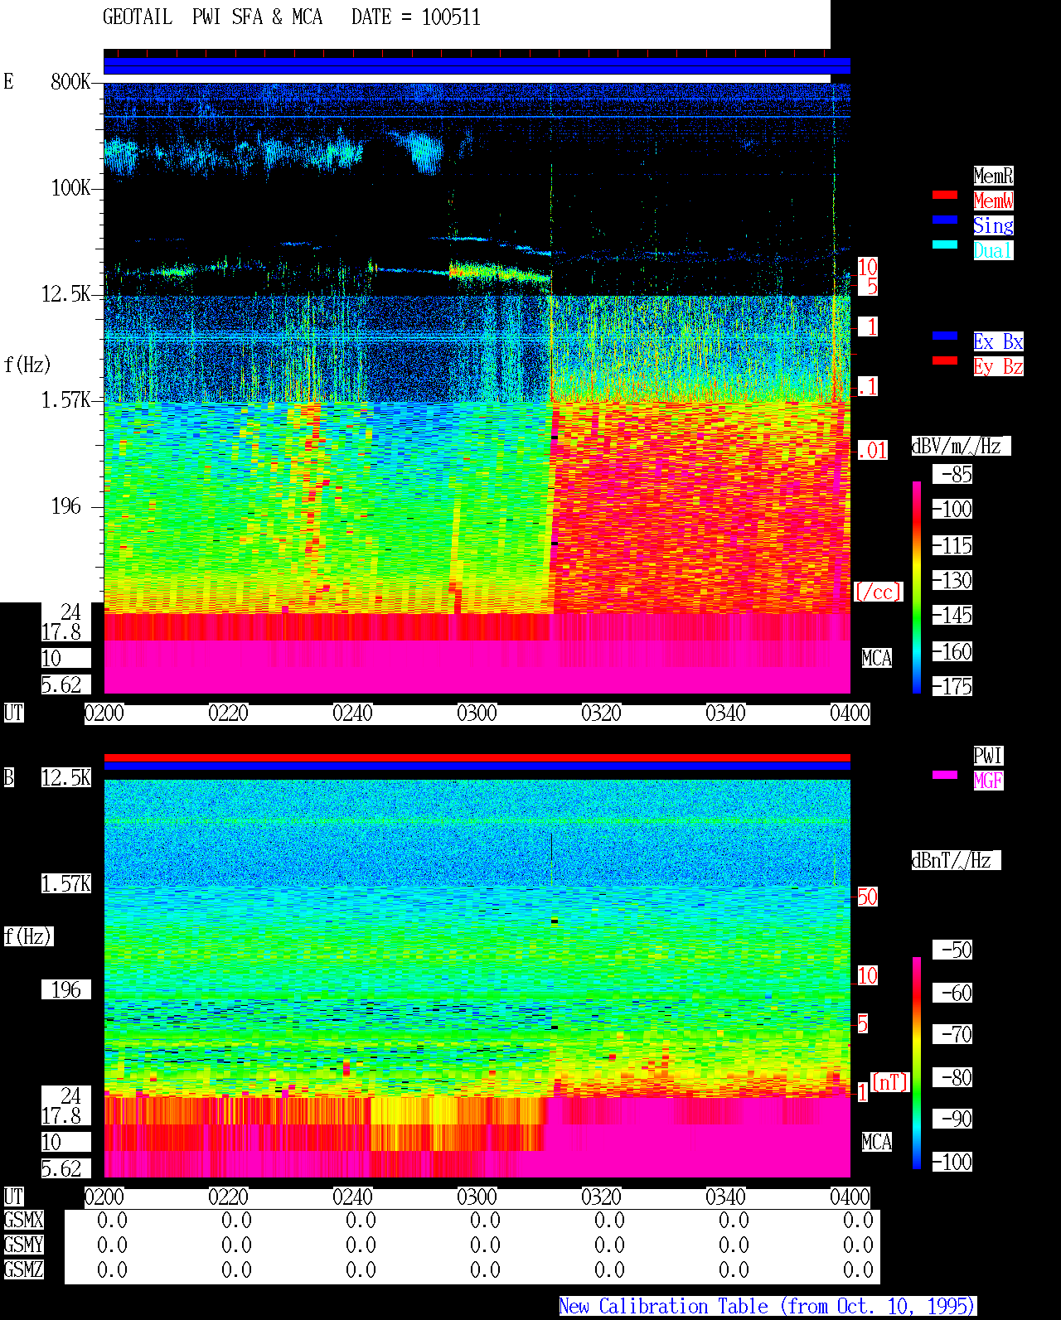Viewport: 1061px width, 1320px height.
Task: Click 0340 on the B panel time axis
Action: click(x=725, y=1197)
